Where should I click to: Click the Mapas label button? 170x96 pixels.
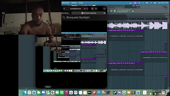[48, 87]
